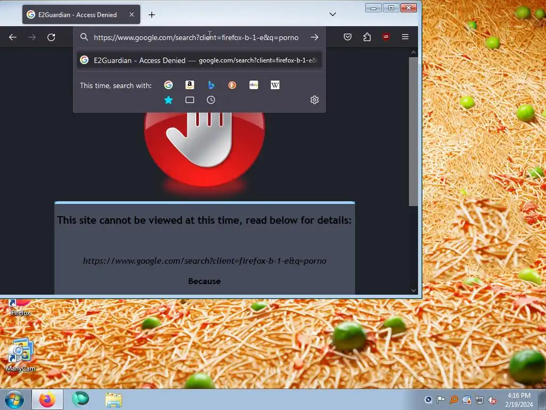Click the address bar URL field
The image size is (546, 410).
196,37
